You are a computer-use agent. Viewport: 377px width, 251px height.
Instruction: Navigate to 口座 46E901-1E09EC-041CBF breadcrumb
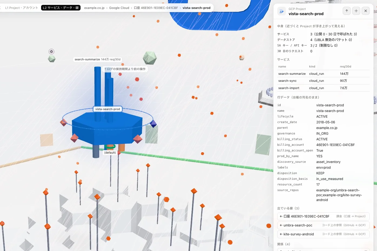[x=156, y=8]
